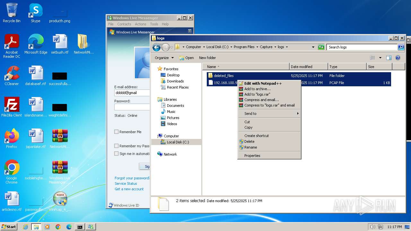Open Properties from context menu
Screen dimensions: 411x231
coord(269,156)
